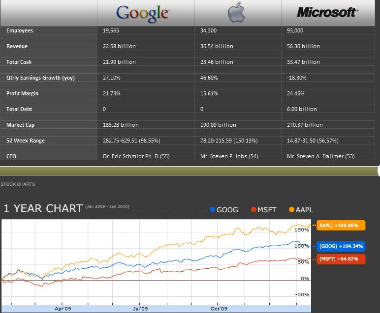The image size is (380, 313).
Task: Jump to the Apr'09 marker on the timeline
Action: [62, 309]
